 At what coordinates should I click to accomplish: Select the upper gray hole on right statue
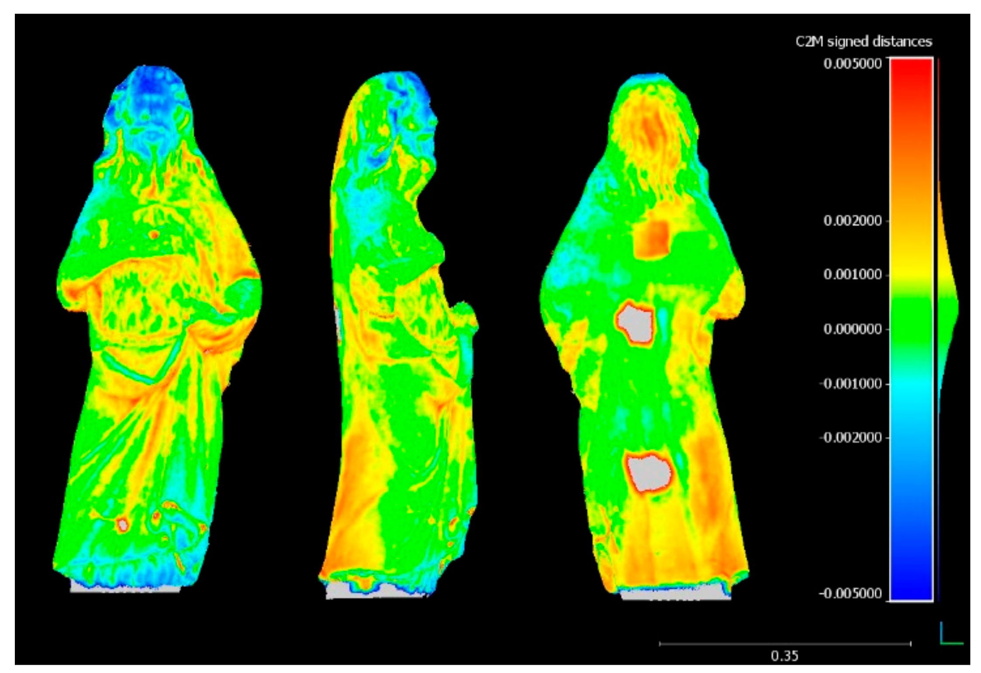coord(635,323)
